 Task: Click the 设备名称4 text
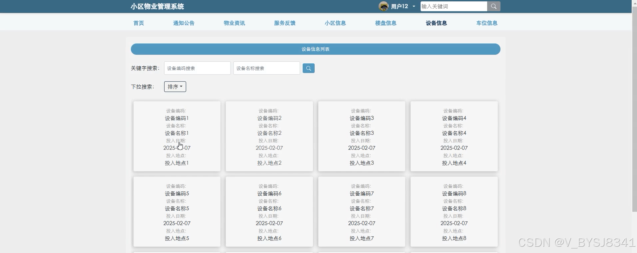454,133
